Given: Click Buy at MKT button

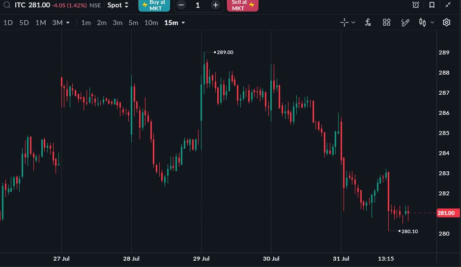Looking at the screenshot, I should [x=154, y=5].
